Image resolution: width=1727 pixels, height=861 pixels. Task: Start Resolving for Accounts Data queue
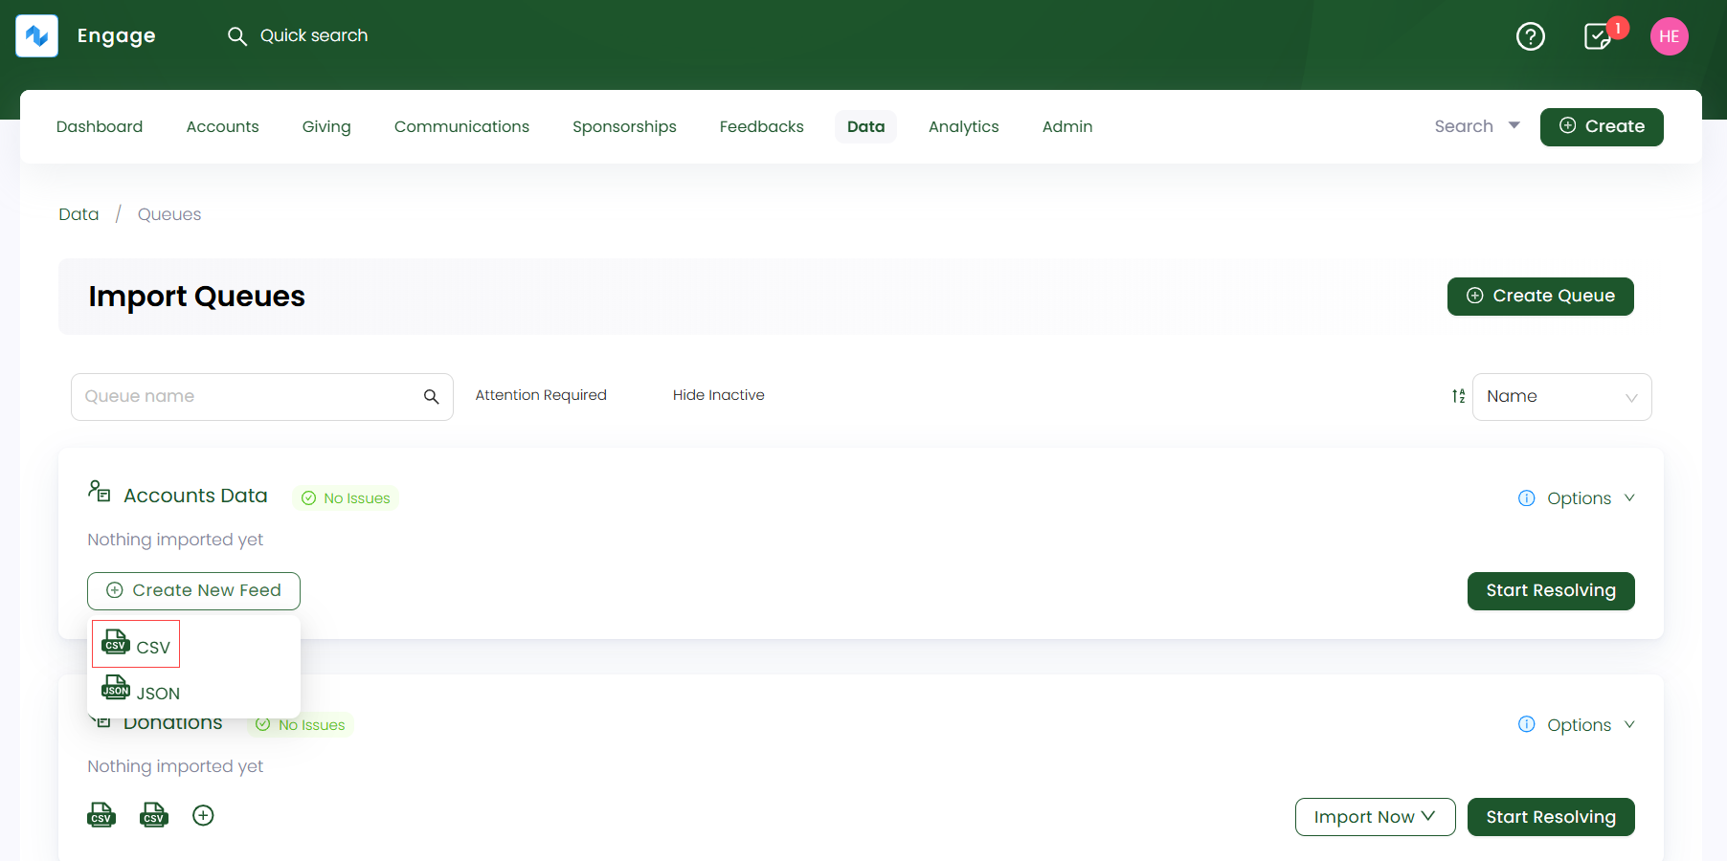(x=1551, y=591)
